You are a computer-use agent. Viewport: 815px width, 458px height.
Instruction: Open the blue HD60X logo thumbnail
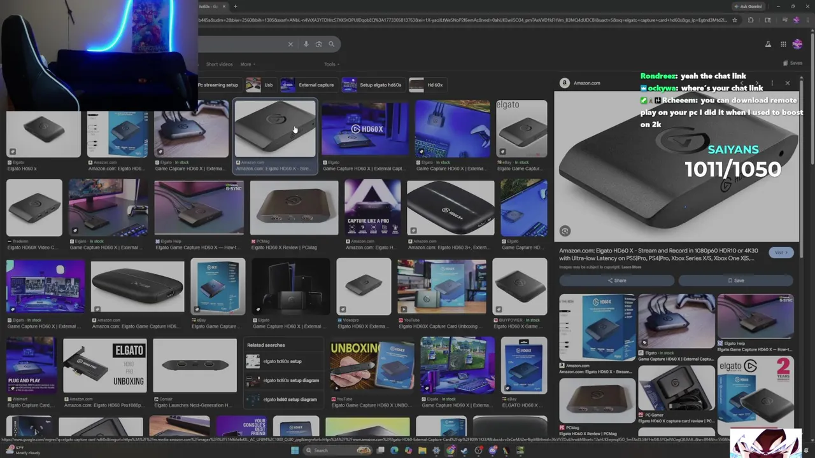pos(364,129)
